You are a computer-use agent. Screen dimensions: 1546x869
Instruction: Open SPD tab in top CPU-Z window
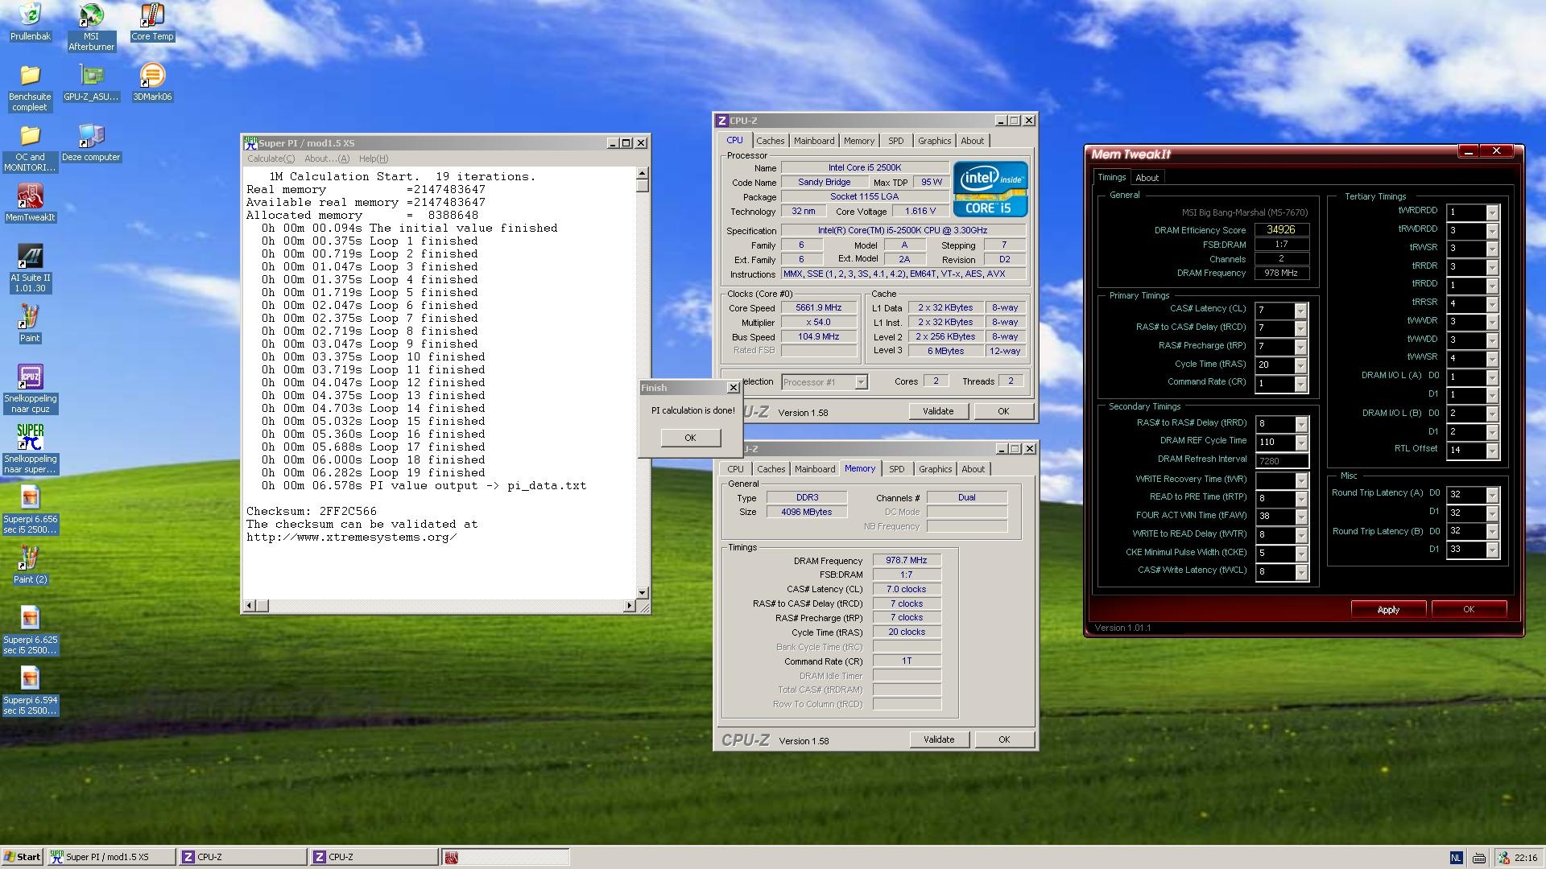[x=895, y=141]
